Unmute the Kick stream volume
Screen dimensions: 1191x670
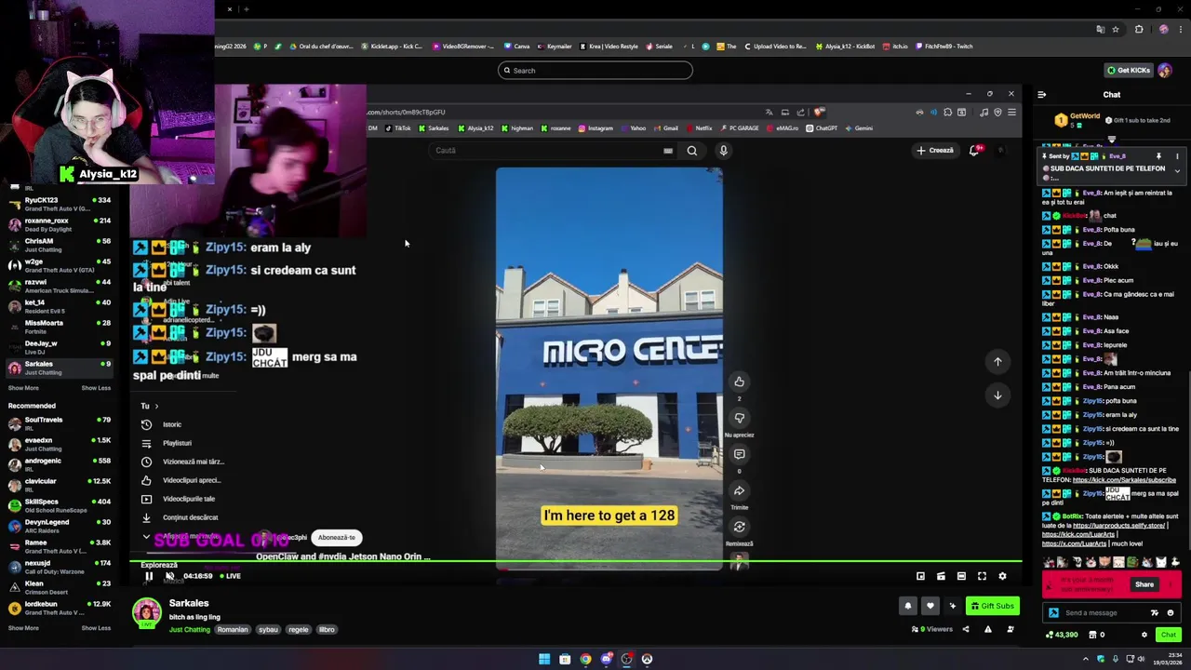pyautogui.click(x=169, y=576)
